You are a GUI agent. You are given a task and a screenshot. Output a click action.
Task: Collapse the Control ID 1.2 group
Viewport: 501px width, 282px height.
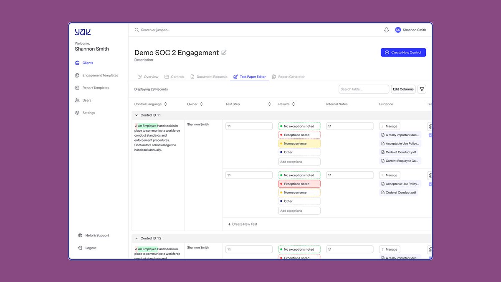tap(137, 239)
